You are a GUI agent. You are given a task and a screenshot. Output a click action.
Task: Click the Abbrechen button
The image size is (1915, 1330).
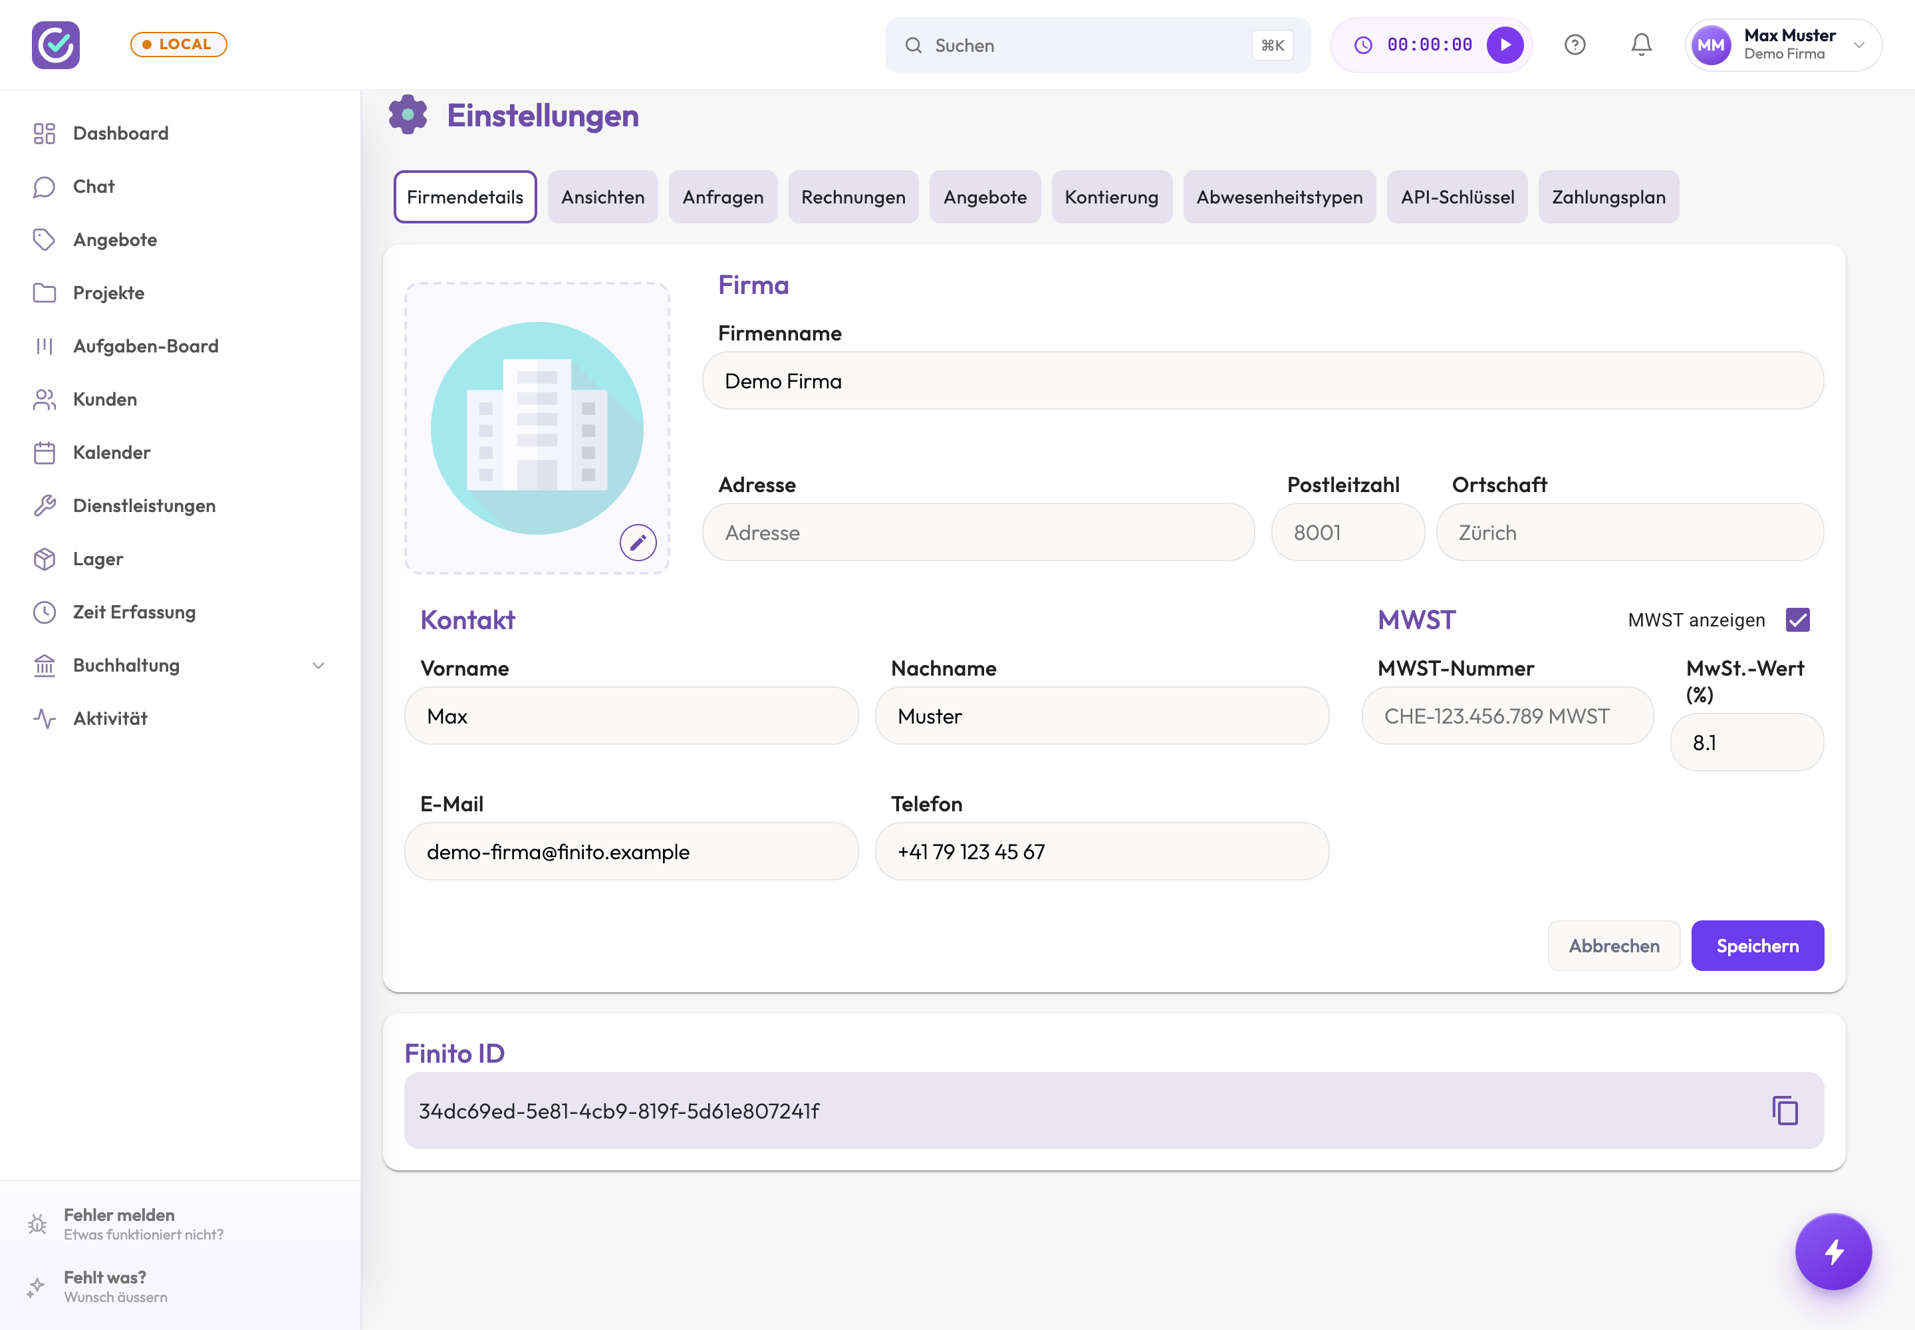(x=1614, y=946)
